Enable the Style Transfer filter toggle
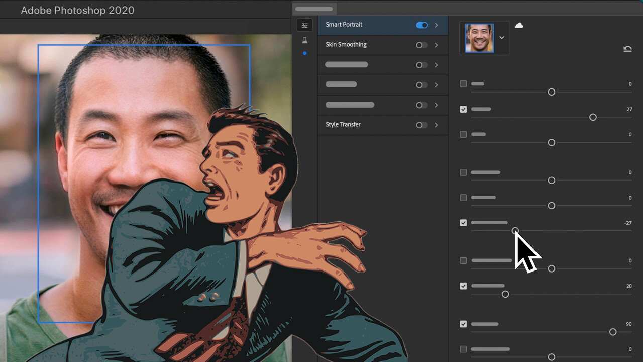Screen dimensions: 643x362 (421, 125)
